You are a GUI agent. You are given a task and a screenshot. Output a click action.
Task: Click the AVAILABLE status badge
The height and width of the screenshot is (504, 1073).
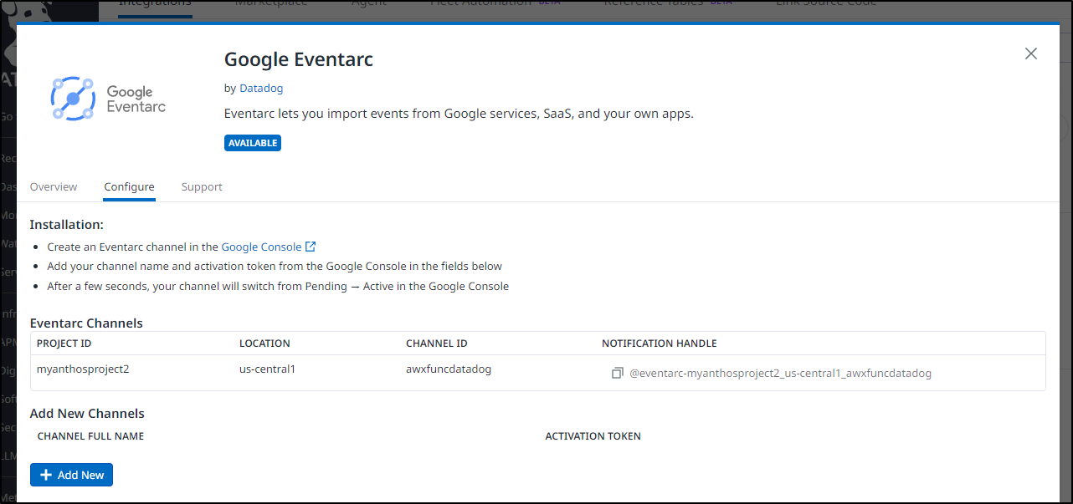click(x=253, y=143)
